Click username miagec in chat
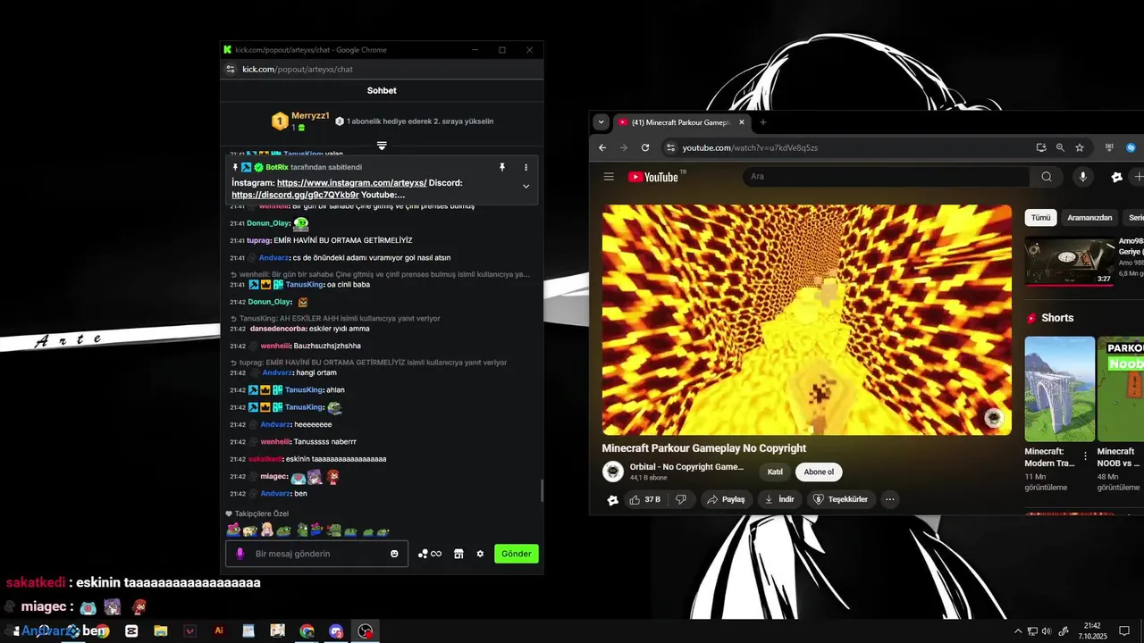 [273, 477]
